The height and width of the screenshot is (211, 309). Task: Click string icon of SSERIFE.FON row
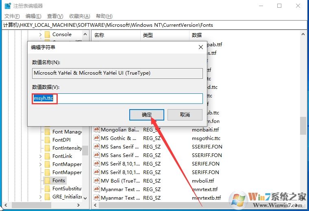(x=96, y=146)
